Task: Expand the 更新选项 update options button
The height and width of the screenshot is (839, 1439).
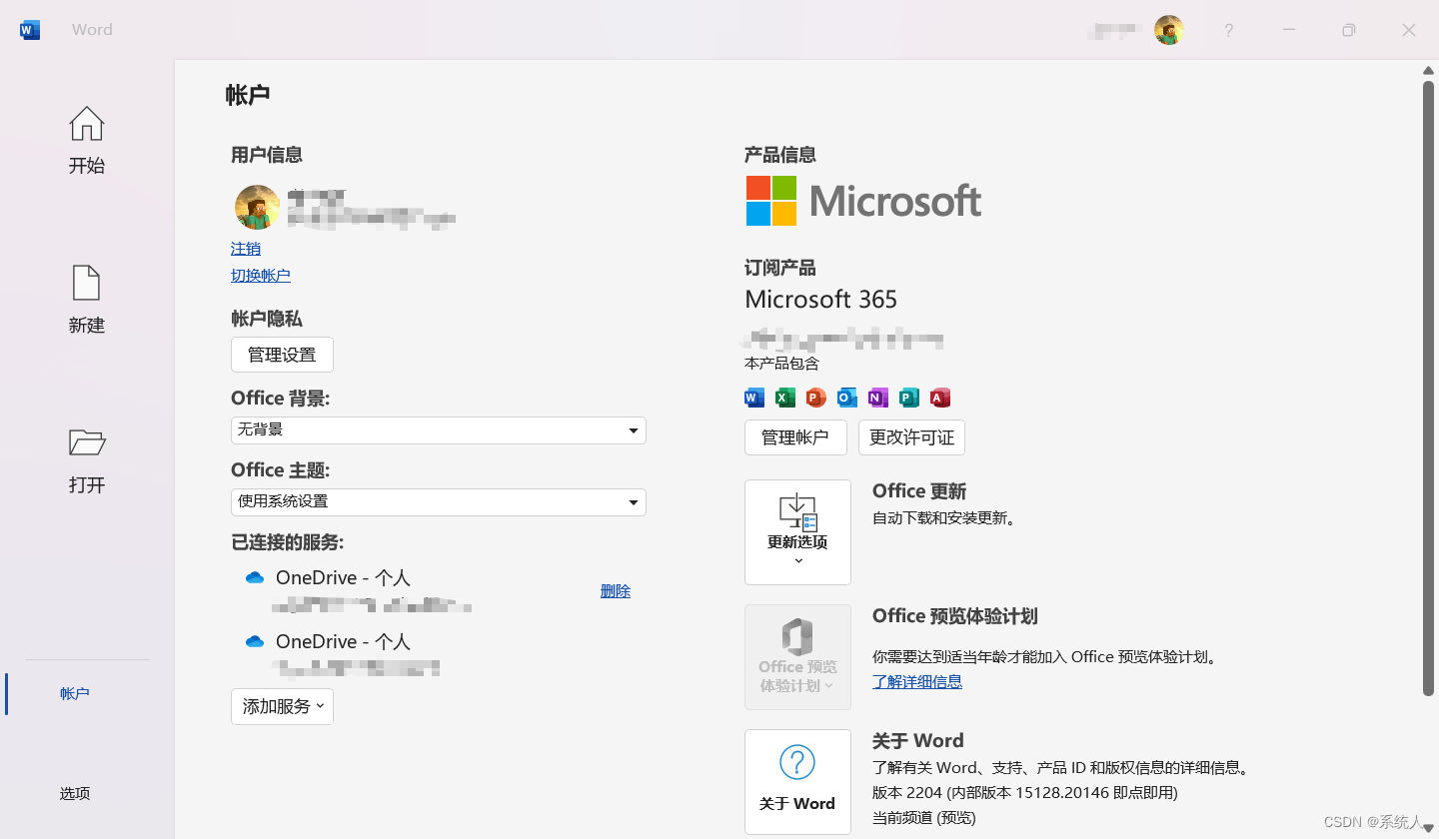Action: click(x=797, y=532)
